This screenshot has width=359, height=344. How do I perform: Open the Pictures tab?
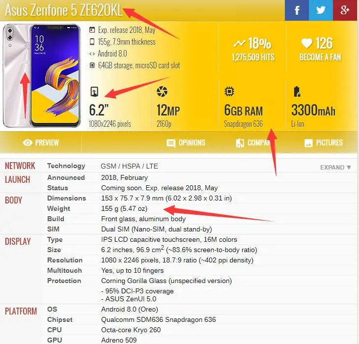click(324, 143)
